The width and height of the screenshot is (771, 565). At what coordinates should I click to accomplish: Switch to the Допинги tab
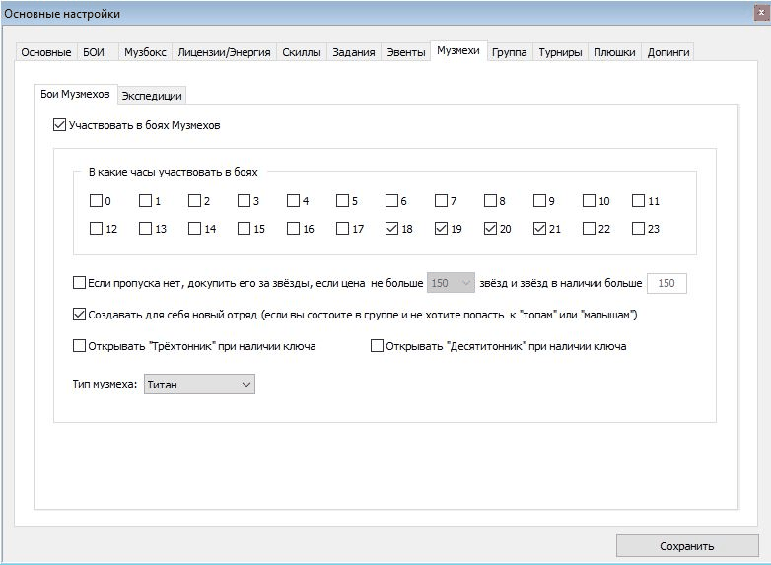(x=668, y=52)
